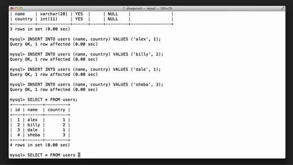Click the text 'varchar(20)' in the table description
The width and height of the screenshot is (293, 165).
[54, 14]
